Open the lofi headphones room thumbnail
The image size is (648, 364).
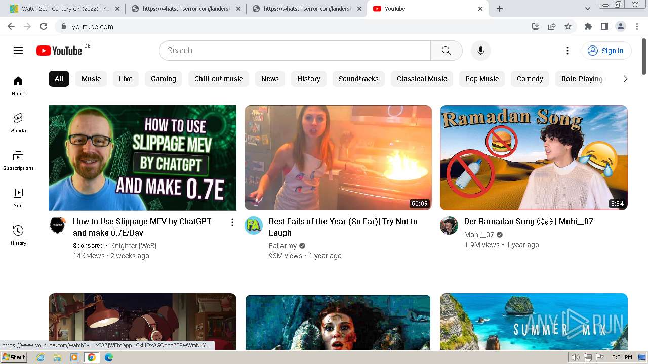[x=142, y=322]
